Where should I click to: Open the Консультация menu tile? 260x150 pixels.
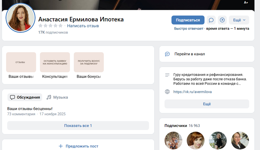[55, 65]
